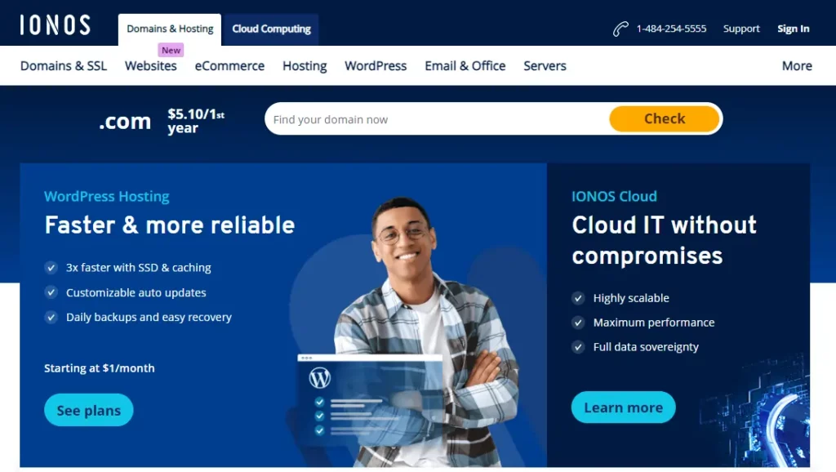Open the Websites menu with New badge

[150, 66]
